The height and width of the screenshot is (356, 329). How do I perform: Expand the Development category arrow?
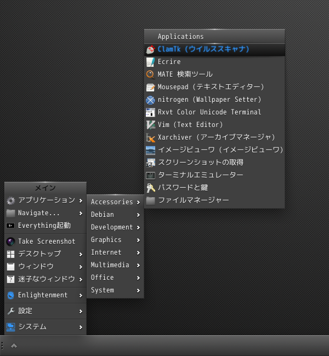pyautogui.click(x=138, y=227)
